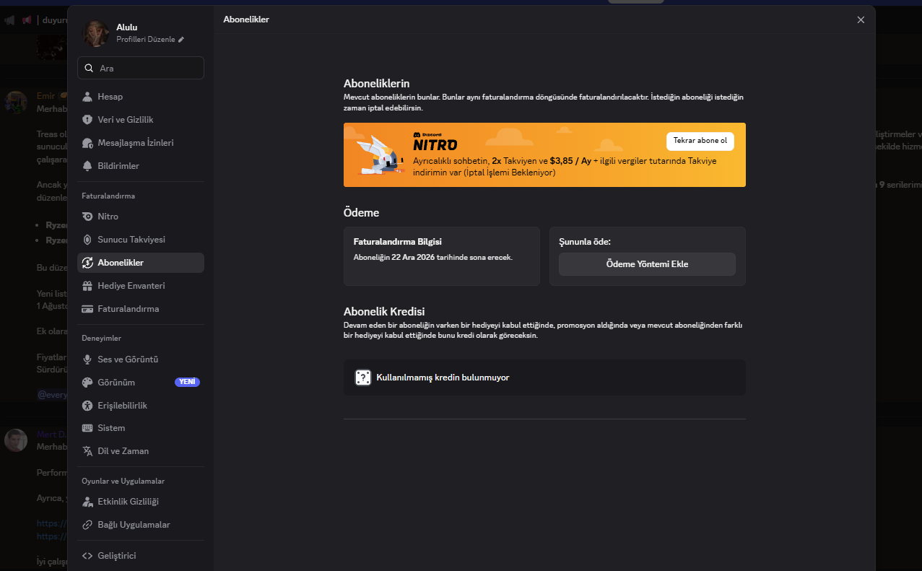Image resolution: width=922 pixels, height=571 pixels.
Task: Click the 'Kullanılmamış kredin bulunmuyor' text
Action: (443, 378)
